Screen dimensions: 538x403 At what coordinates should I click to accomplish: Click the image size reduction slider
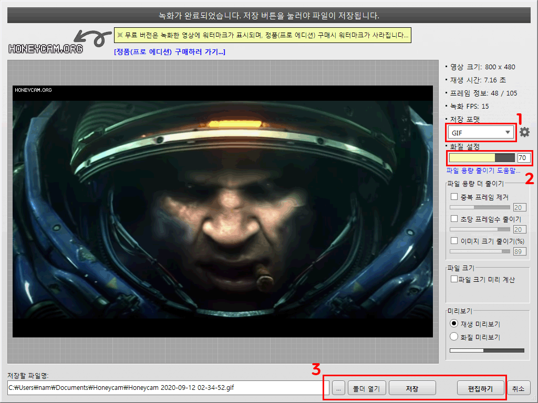click(480, 251)
